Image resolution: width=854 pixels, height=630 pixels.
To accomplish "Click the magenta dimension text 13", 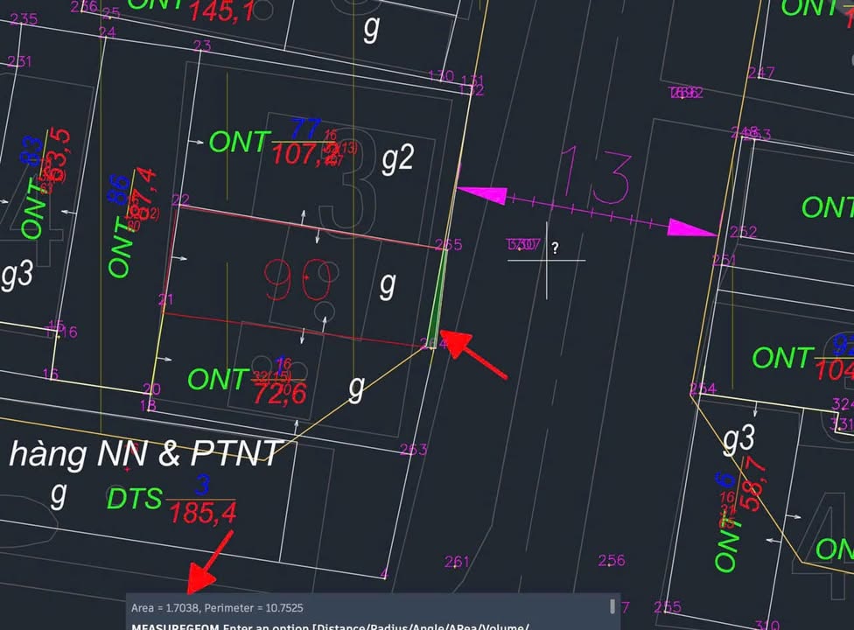I will pos(593,175).
